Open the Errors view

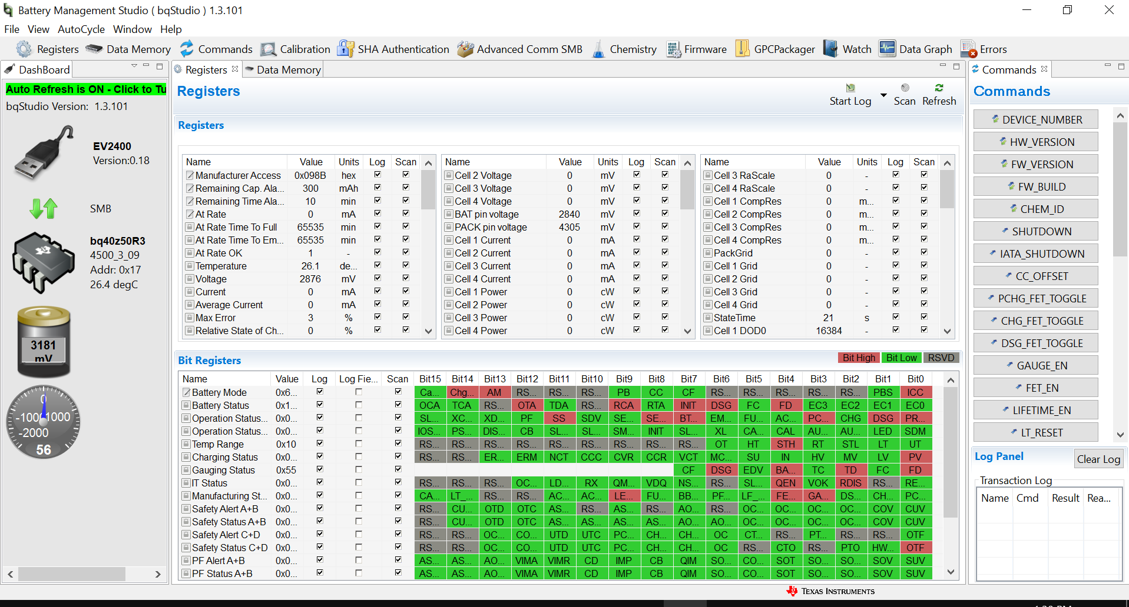coord(984,49)
